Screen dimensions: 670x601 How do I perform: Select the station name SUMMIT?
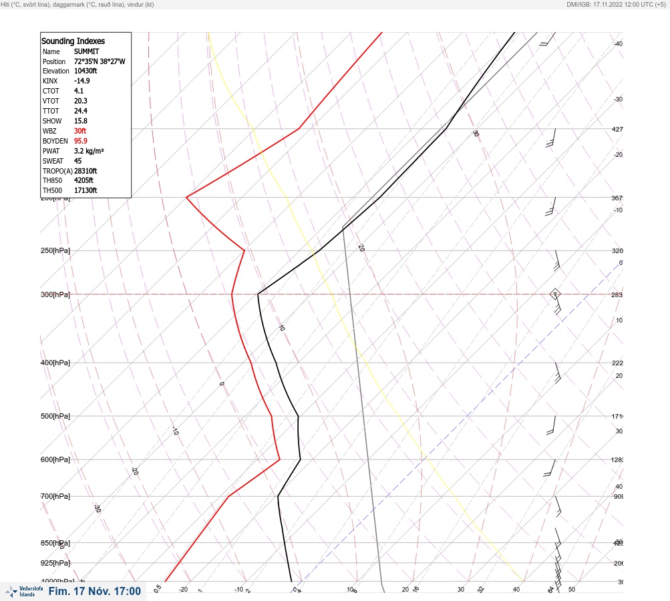[x=87, y=51]
